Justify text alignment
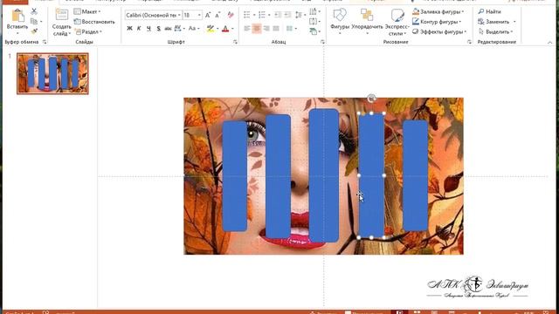Screen dimensions: 559x314 (276, 29)
